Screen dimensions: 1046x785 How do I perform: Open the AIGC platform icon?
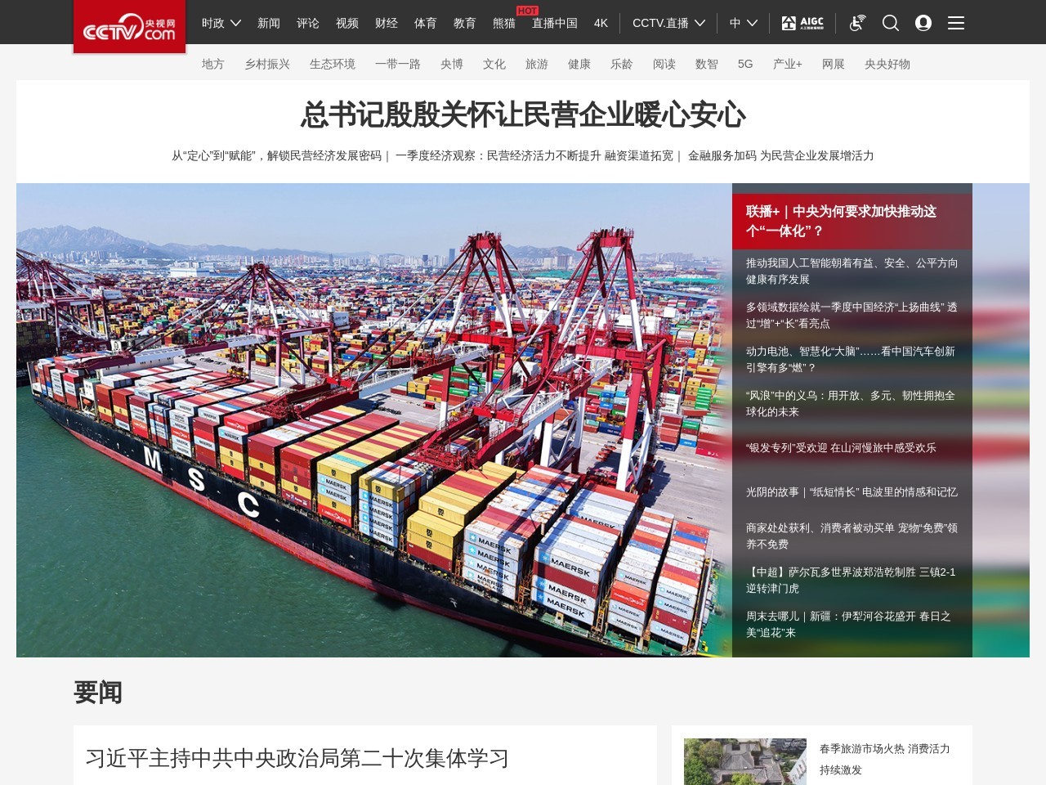pyautogui.click(x=802, y=23)
